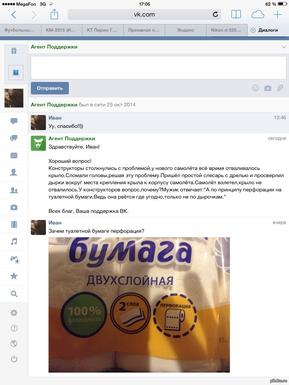
Task: Attach a file with paperclip icon
Action: tap(280, 88)
